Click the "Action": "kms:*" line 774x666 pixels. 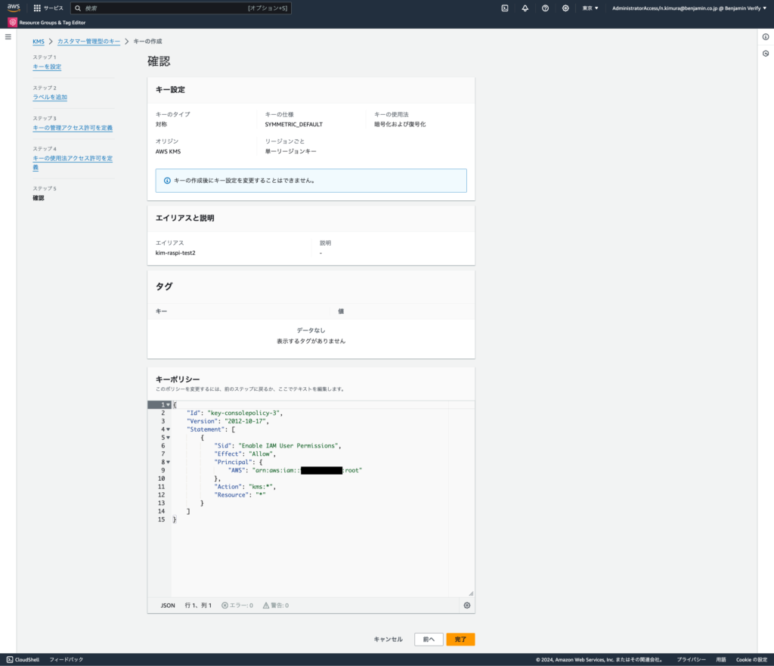245,487
